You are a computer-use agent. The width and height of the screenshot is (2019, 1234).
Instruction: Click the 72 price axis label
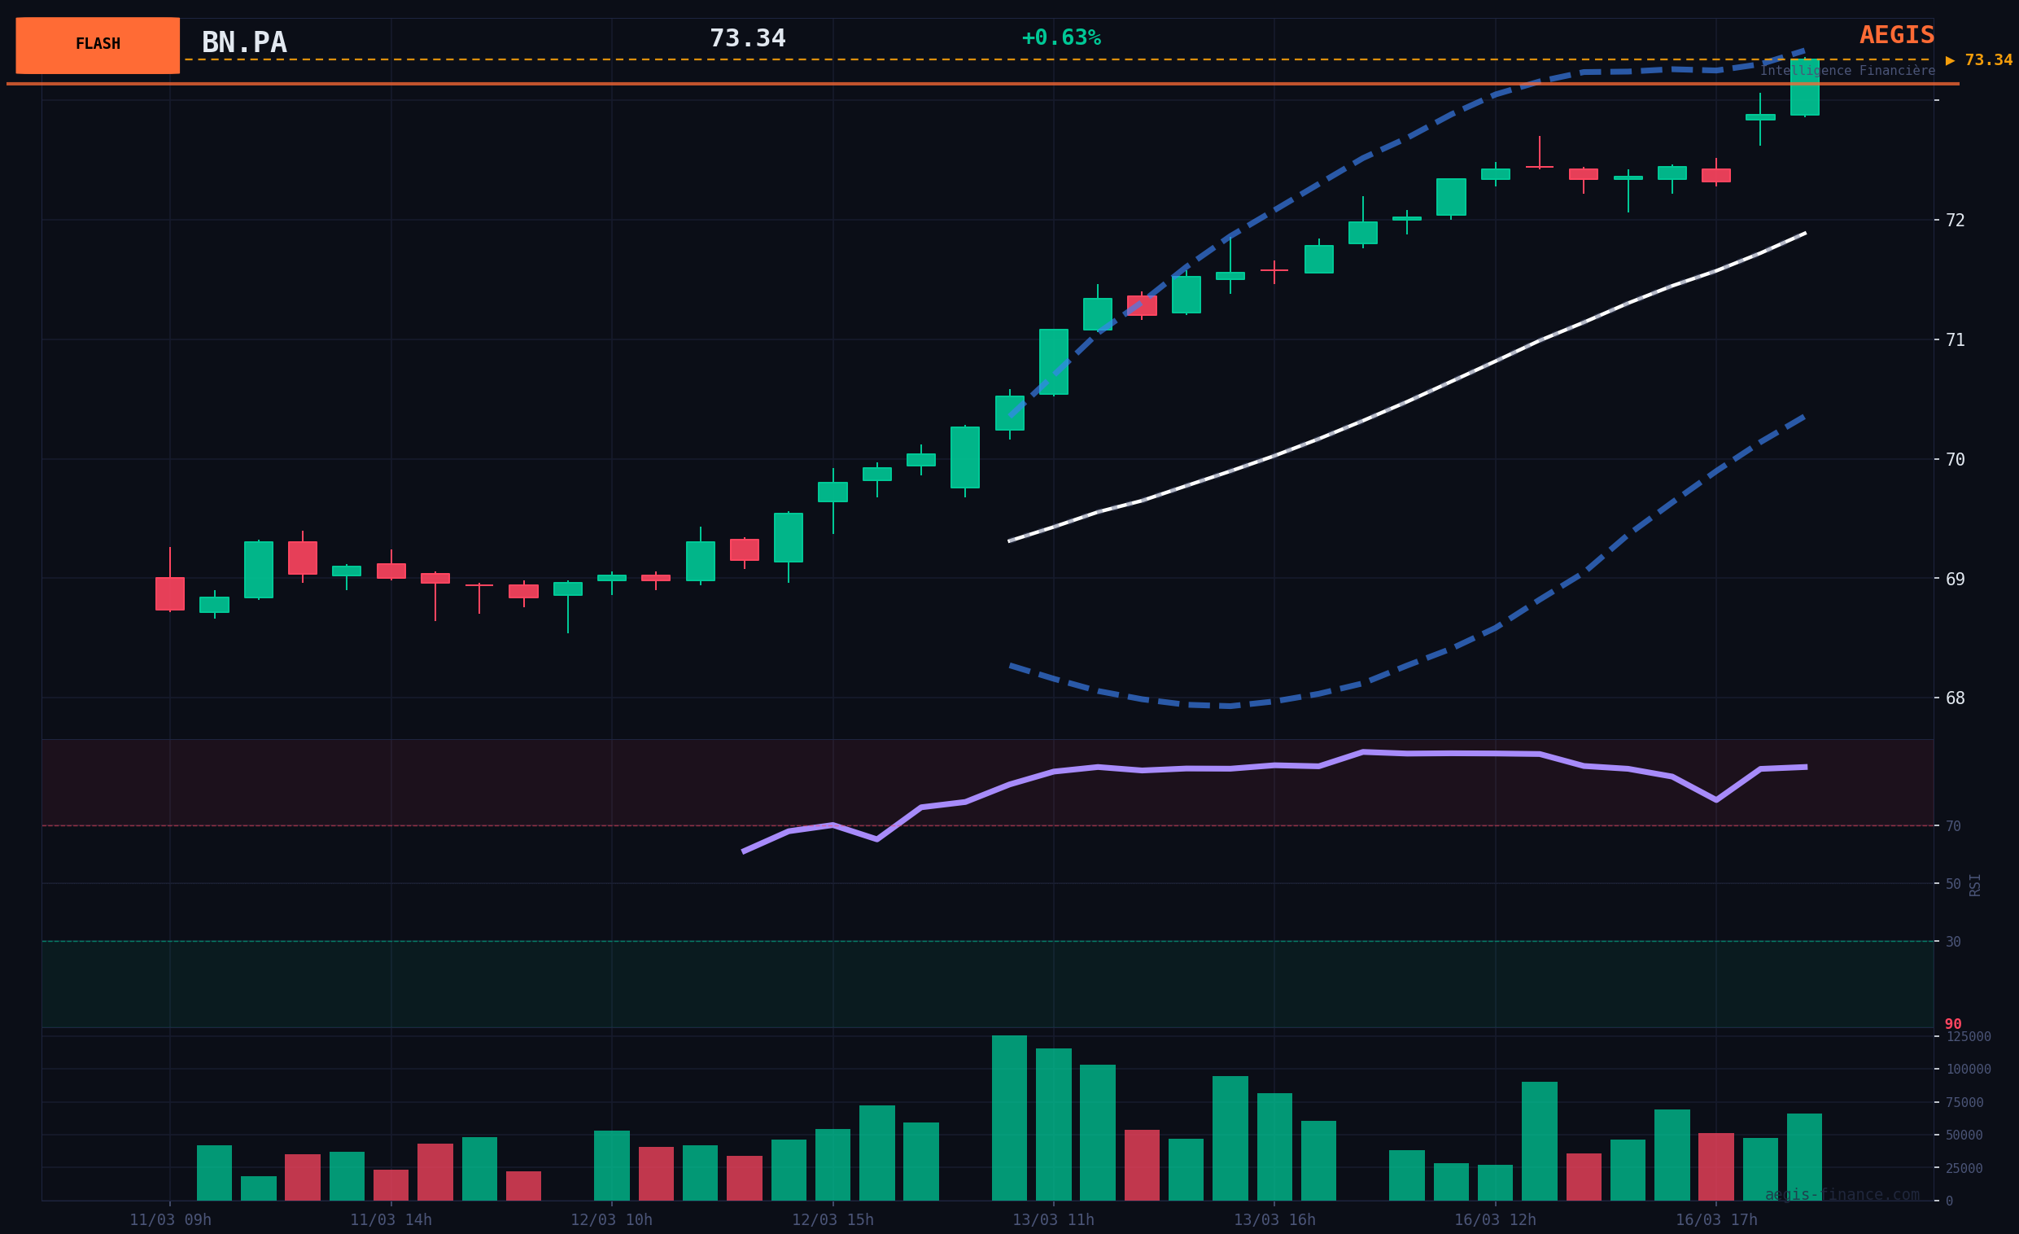pyautogui.click(x=1955, y=221)
